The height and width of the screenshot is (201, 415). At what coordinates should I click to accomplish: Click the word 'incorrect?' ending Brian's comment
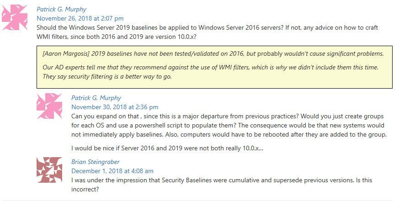click(x=85, y=190)
